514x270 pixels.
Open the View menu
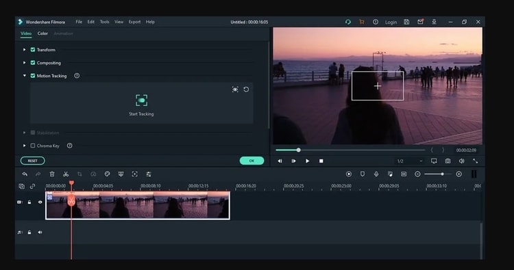click(119, 22)
